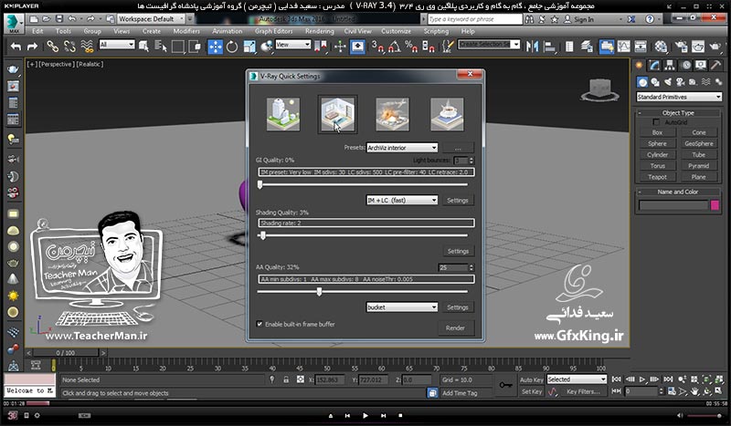The height and width of the screenshot is (426, 731).
Task: Select the Exterior preset thumbnail in V-Ray Quick Settings
Action: 283,114
